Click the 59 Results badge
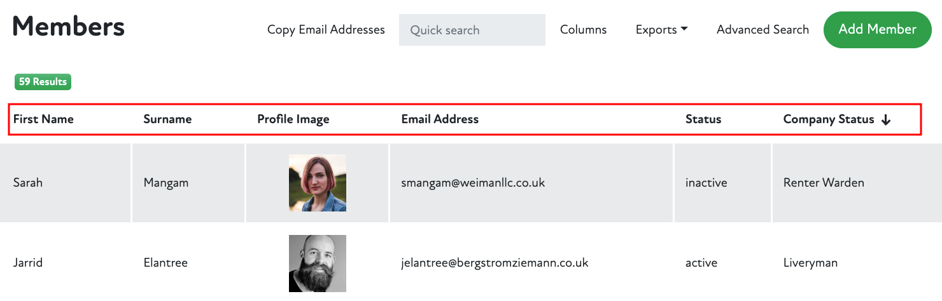Viewport: 942px width, 301px height. [43, 82]
